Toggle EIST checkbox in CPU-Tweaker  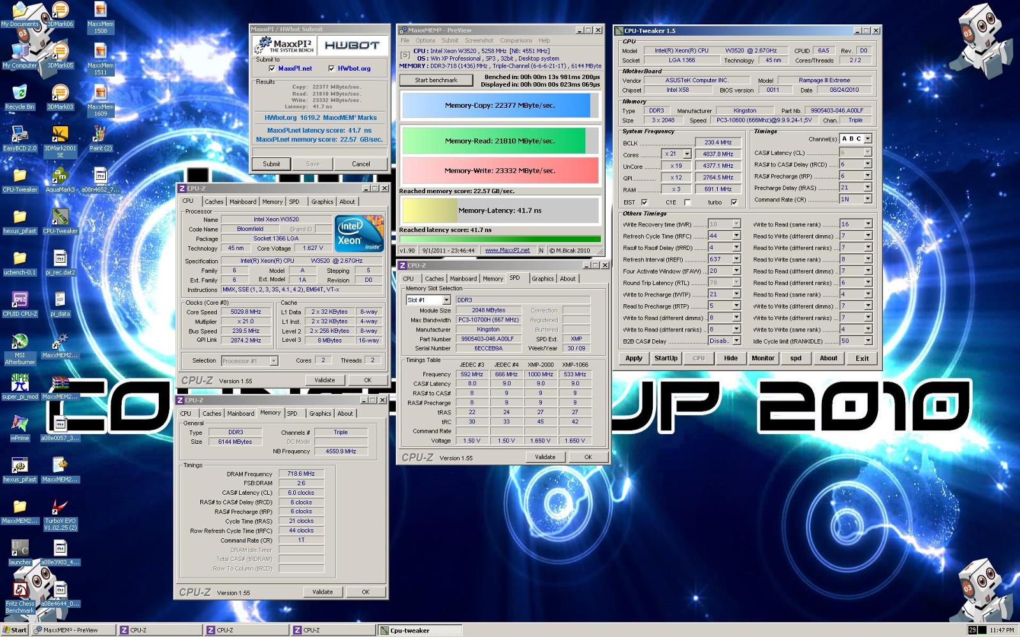point(644,202)
